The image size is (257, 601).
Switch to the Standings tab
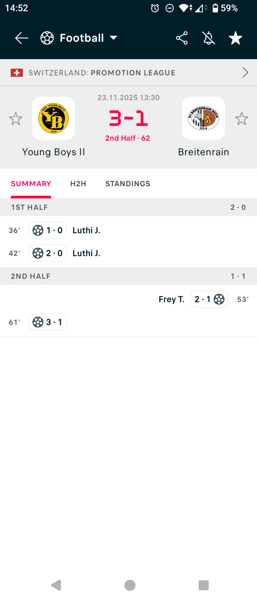click(x=128, y=184)
